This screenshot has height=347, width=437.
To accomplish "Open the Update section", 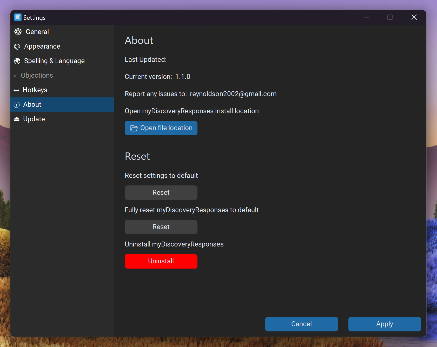I will tap(34, 119).
